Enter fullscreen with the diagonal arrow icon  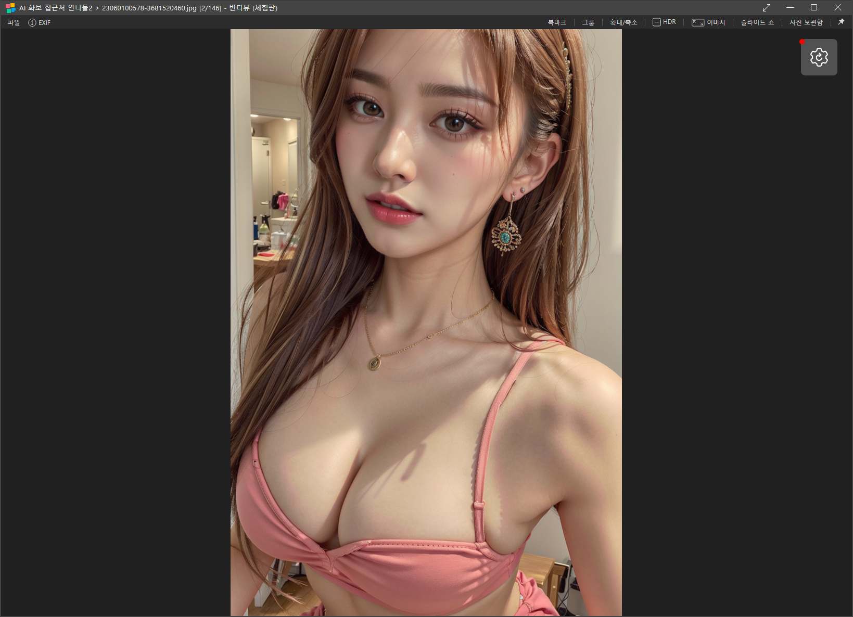pos(766,8)
